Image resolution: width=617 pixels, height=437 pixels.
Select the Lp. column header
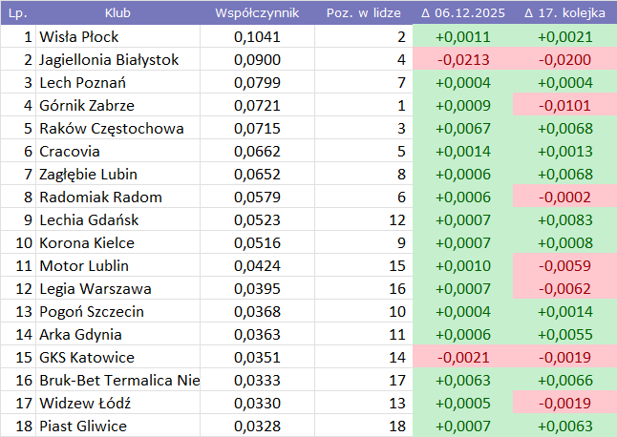[17, 13]
